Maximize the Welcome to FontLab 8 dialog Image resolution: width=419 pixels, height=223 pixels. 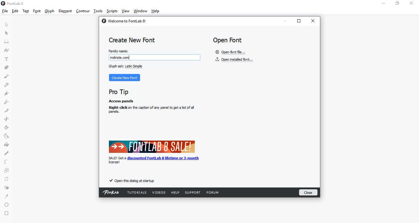299,21
